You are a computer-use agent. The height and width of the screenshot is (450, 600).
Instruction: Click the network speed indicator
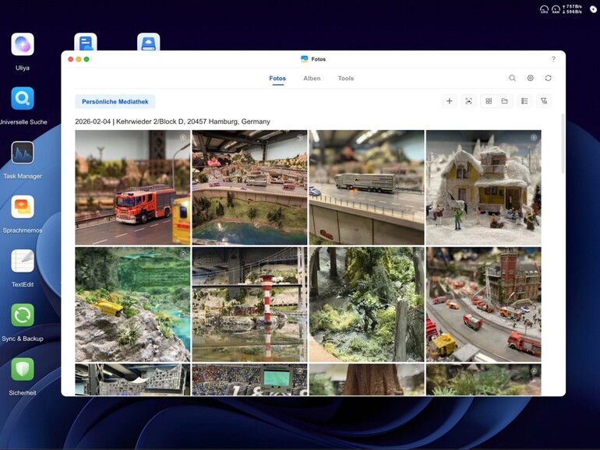[573, 9]
